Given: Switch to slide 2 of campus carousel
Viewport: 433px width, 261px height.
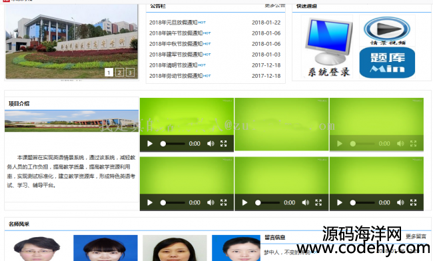Looking at the screenshot, I should [119, 73].
